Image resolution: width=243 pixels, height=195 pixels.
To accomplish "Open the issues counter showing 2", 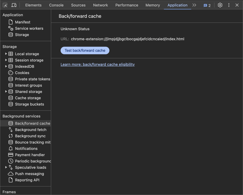I will tap(207, 5).
